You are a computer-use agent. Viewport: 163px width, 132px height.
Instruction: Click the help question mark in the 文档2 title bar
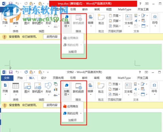[x=140, y=72]
